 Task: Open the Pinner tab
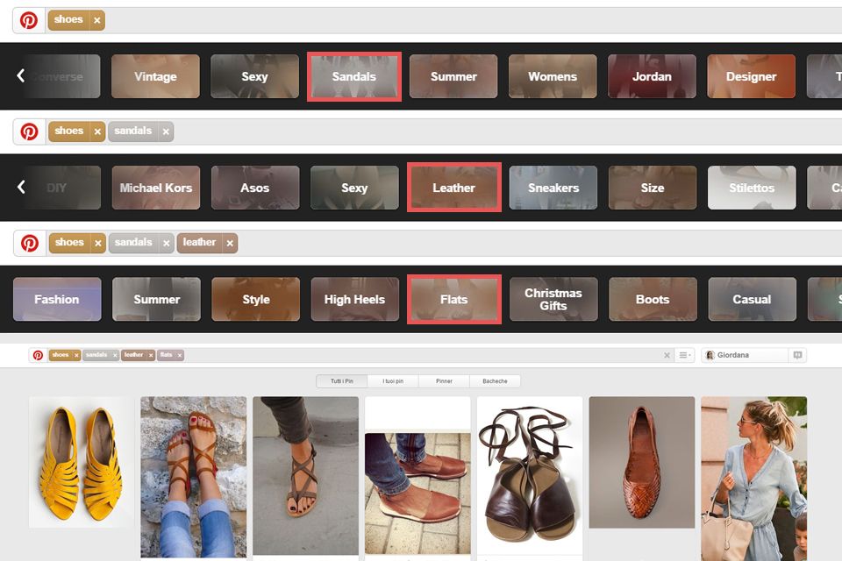[x=444, y=381]
